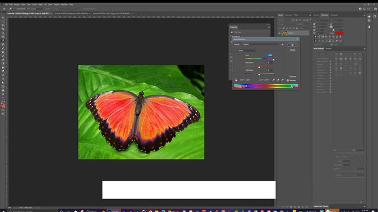Viewport: 378px width, 212px height.
Task: Select the Hand tool in left toolbar
Action: pyautogui.click(x=3, y=91)
